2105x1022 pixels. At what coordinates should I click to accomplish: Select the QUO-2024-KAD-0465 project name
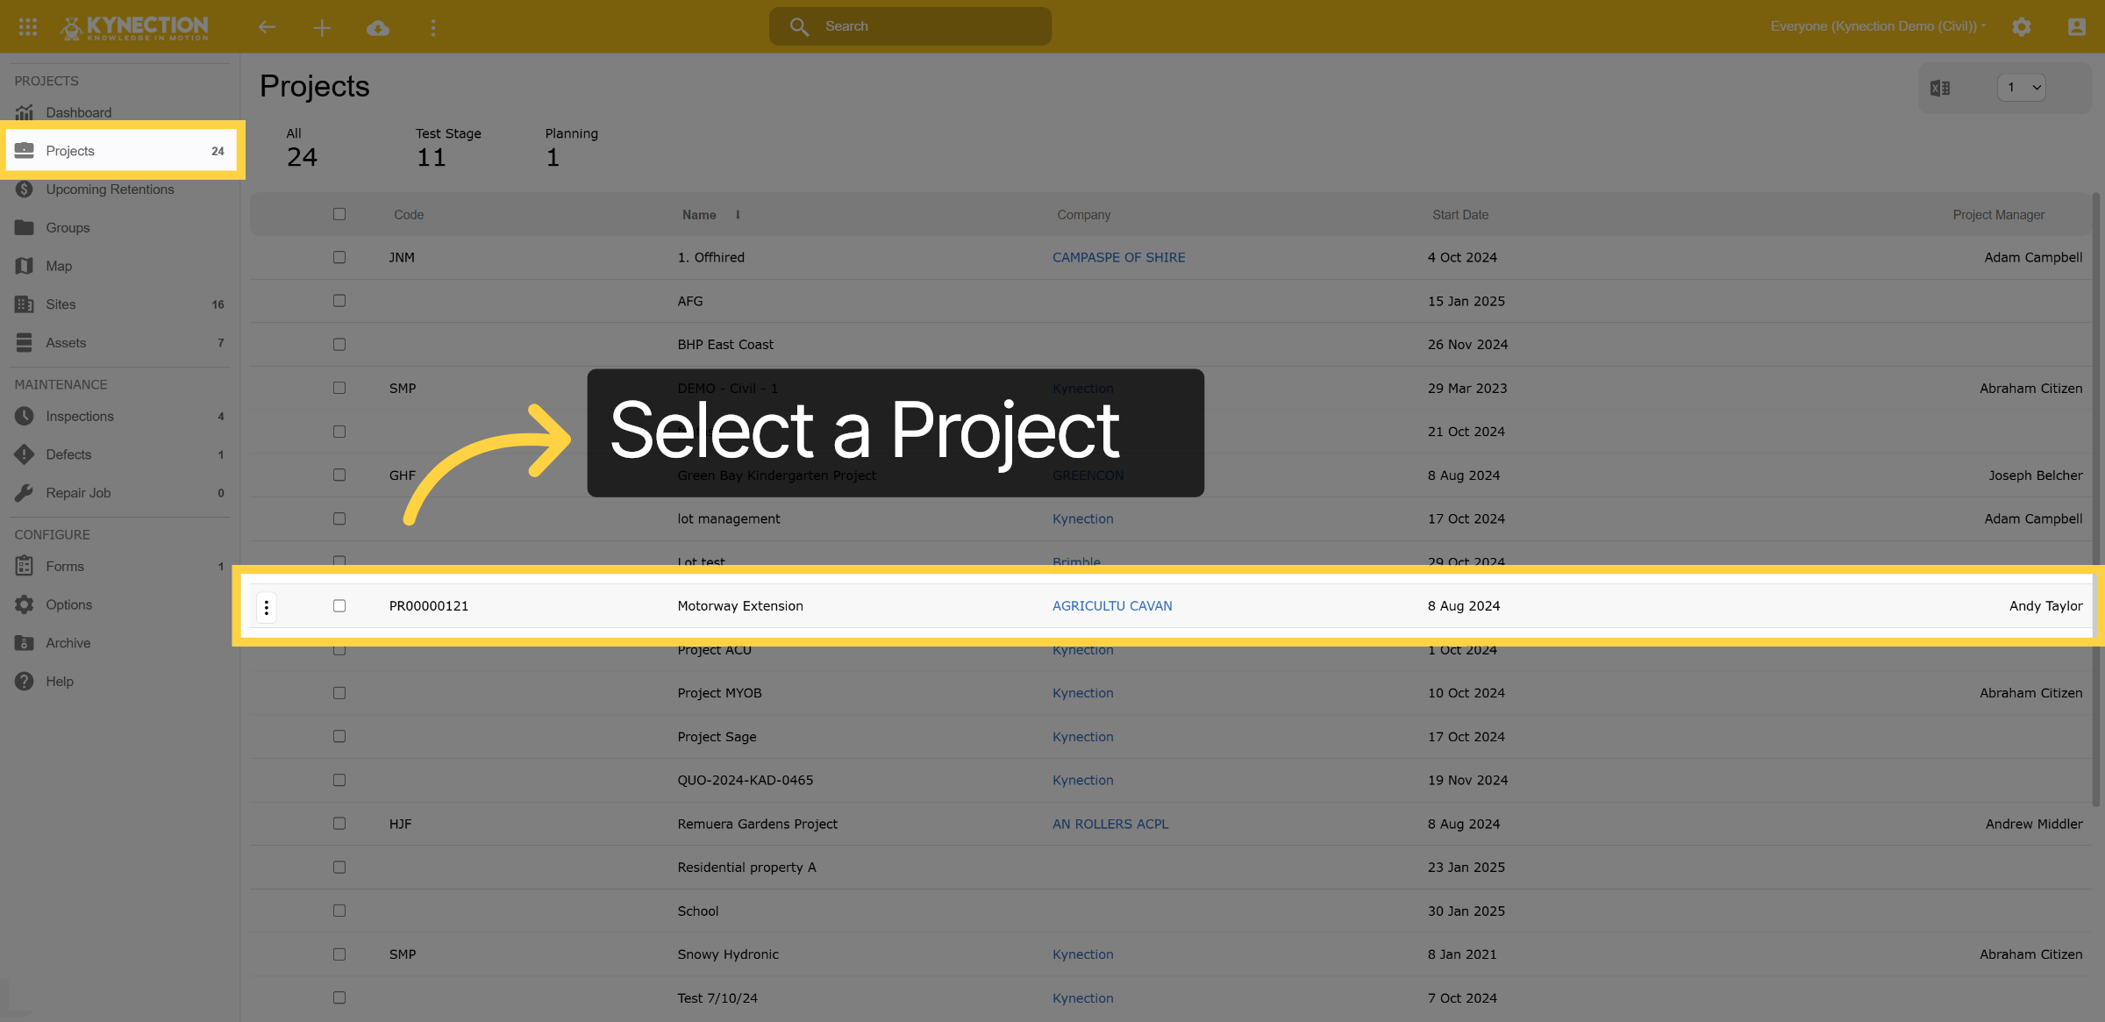tap(746, 780)
